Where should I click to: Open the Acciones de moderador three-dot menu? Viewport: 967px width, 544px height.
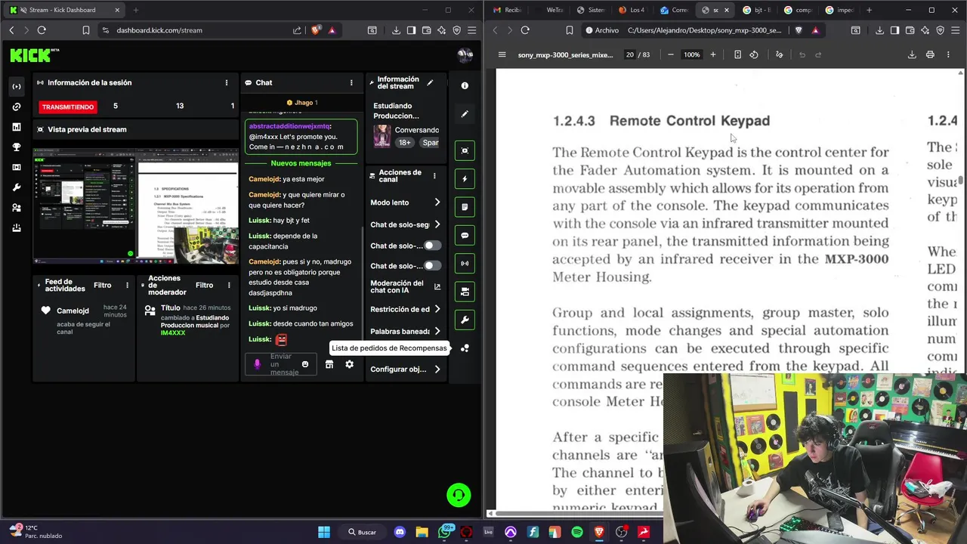tap(229, 286)
